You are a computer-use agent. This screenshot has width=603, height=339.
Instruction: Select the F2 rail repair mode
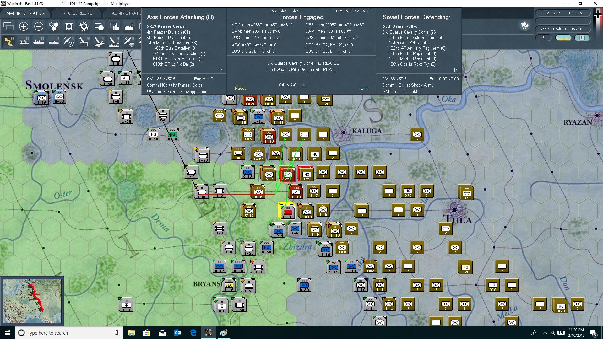point(24,42)
